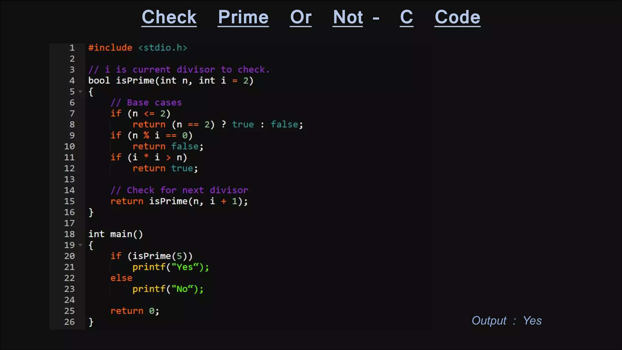The width and height of the screenshot is (622, 350).
Task: Click recursive call 'isPrime(n, i + 1);'
Action: click(x=198, y=201)
